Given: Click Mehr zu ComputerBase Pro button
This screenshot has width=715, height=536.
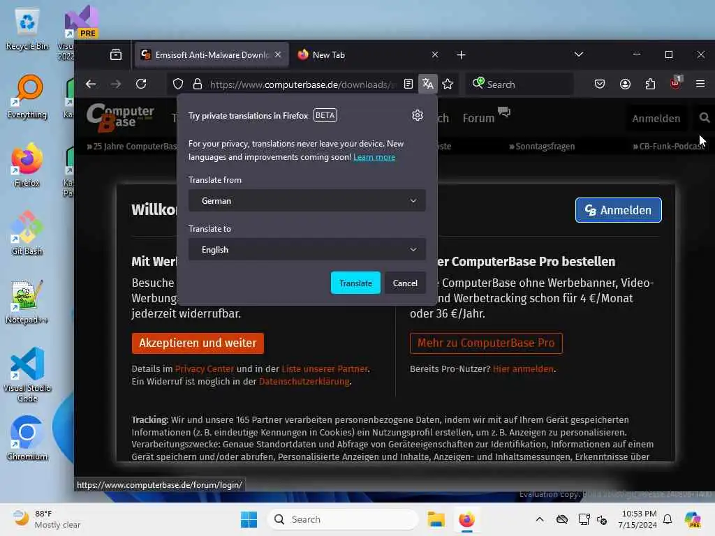Looking at the screenshot, I should point(486,343).
